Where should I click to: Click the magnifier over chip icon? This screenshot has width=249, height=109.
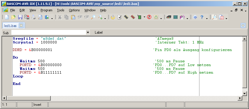point(215,17)
